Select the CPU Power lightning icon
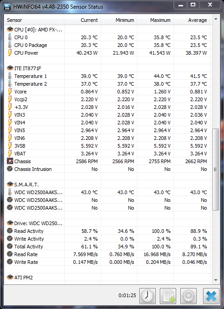 click(x=10, y=53)
